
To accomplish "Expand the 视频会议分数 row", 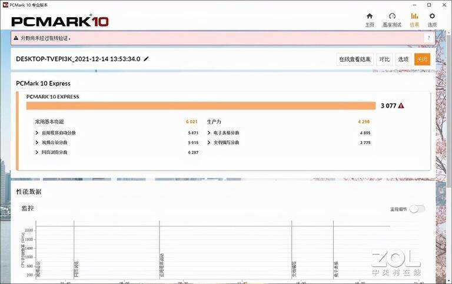I will [x=36, y=142].
